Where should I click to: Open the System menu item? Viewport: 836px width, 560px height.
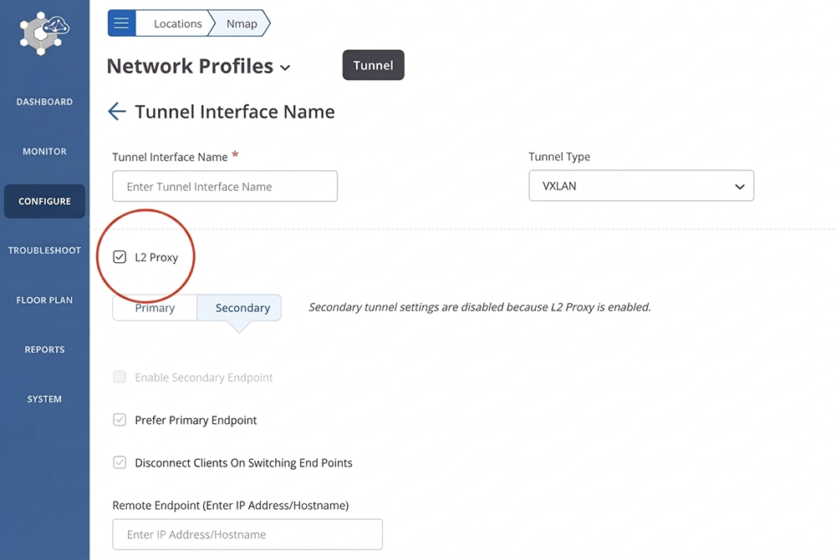44,399
